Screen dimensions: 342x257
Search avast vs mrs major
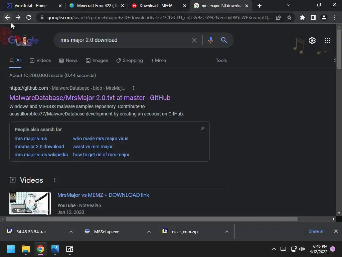[93, 147]
